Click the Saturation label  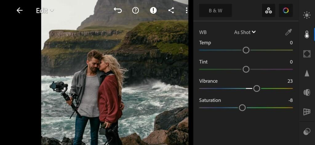(x=210, y=100)
